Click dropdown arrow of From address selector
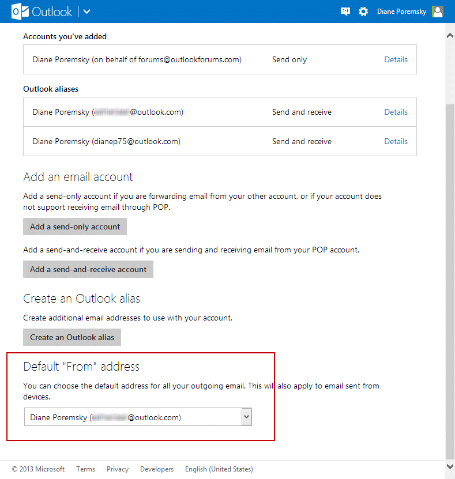 (x=247, y=417)
